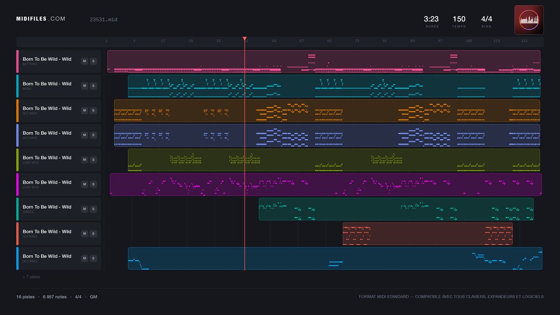The width and height of the screenshot is (560, 315).
Task: Select the periwinkle GUITARES note clip
Action: click(x=327, y=135)
